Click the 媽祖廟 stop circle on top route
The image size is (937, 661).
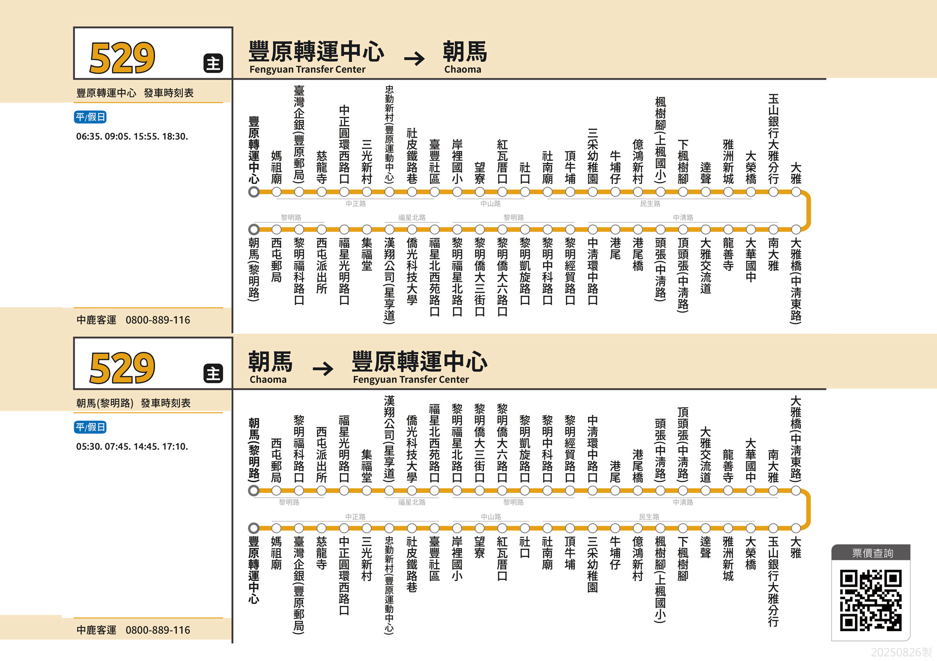pyautogui.click(x=276, y=192)
